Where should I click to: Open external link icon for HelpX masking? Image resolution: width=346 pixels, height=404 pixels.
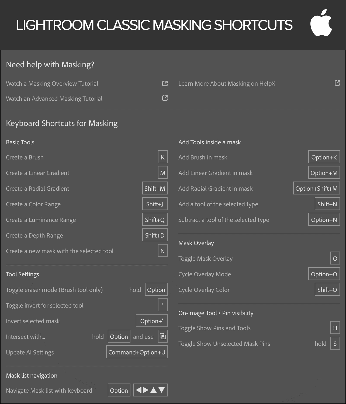click(337, 83)
